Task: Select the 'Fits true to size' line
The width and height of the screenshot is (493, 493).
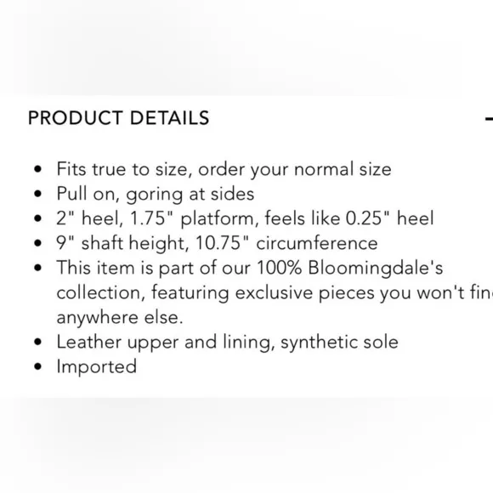Action: coord(224,169)
